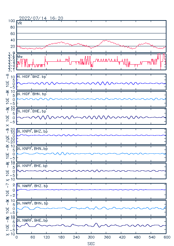Click the N.NMRF.BHN.bp trace label
This screenshot has width=174, height=246.
pyautogui.click(x=33, y=203)
